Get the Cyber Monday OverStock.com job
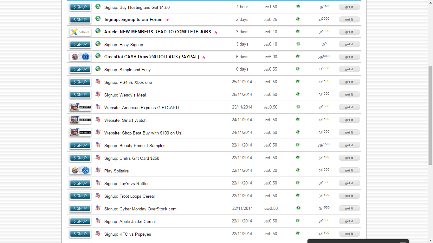This screenshot has width=433, height=243. pyautogui.click(x=349, y=209)
